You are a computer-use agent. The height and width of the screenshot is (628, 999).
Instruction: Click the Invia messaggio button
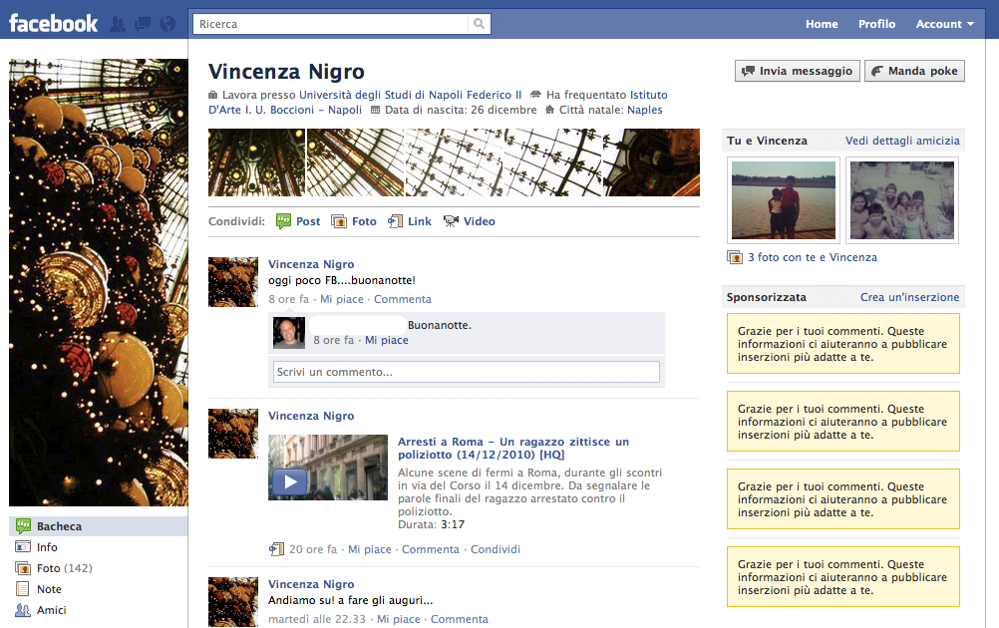pyautogui.click(x=797, y=71)
